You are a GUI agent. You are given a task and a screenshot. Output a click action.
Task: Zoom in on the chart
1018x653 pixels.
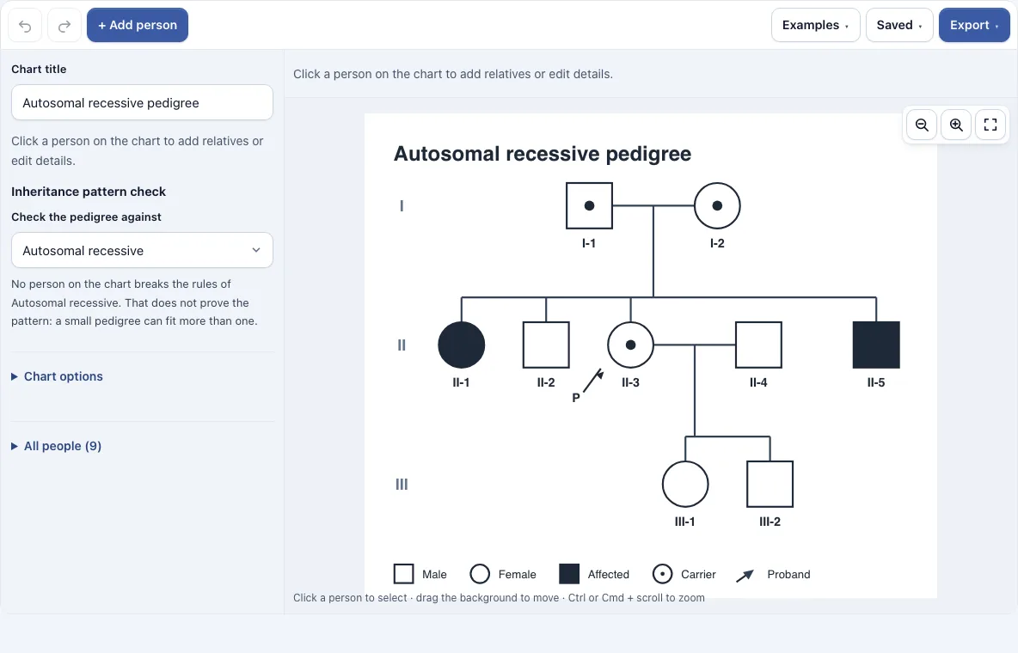click(956, 125)
